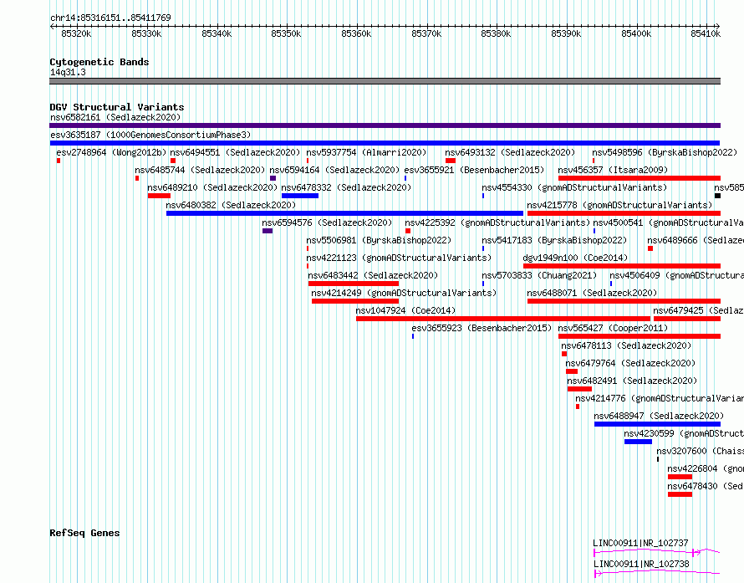This screenshot has width=744, height=583.
Task: Open esv3635187 (1000GenomesConsortiumPhase3) label
Action: tap(150, 135)
